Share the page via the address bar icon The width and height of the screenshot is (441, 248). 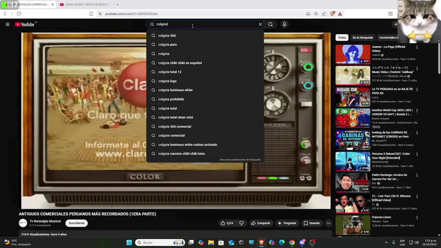(x=324, y=14)
